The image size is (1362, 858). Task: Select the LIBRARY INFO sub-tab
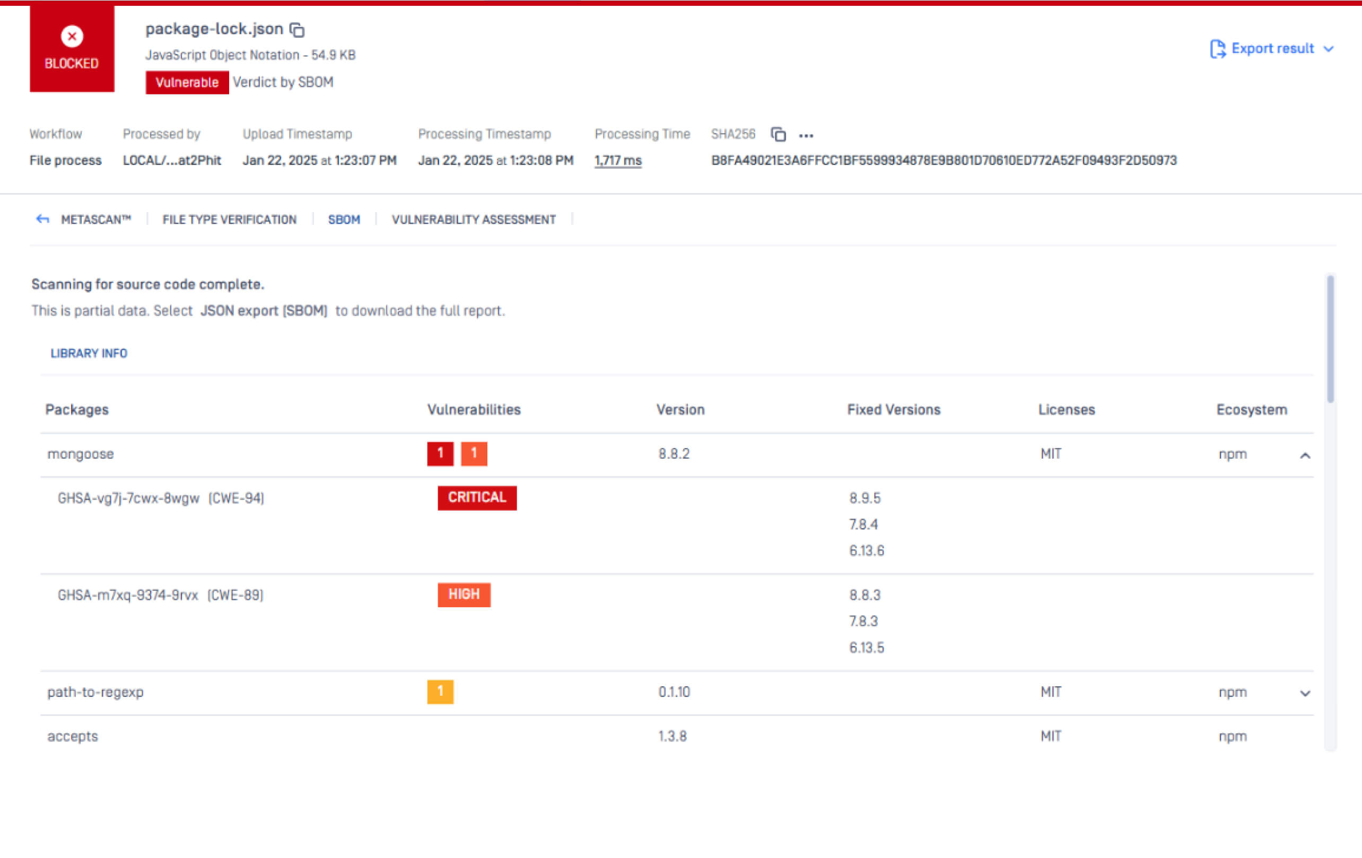tap(89, 354)
